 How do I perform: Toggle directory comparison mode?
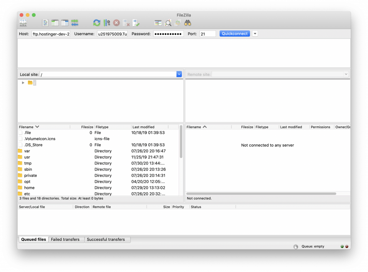(158, 22)
